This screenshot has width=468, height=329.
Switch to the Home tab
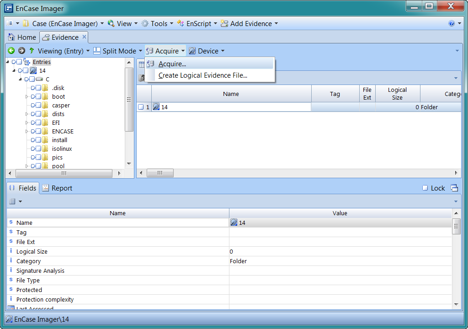tap(22, 37)
